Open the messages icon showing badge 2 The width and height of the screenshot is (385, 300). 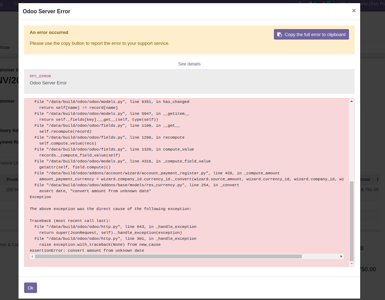pyautogui.click(x=310, y=3)
